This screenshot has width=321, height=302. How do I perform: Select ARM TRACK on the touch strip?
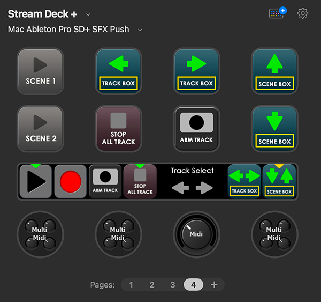pos(105,181)
